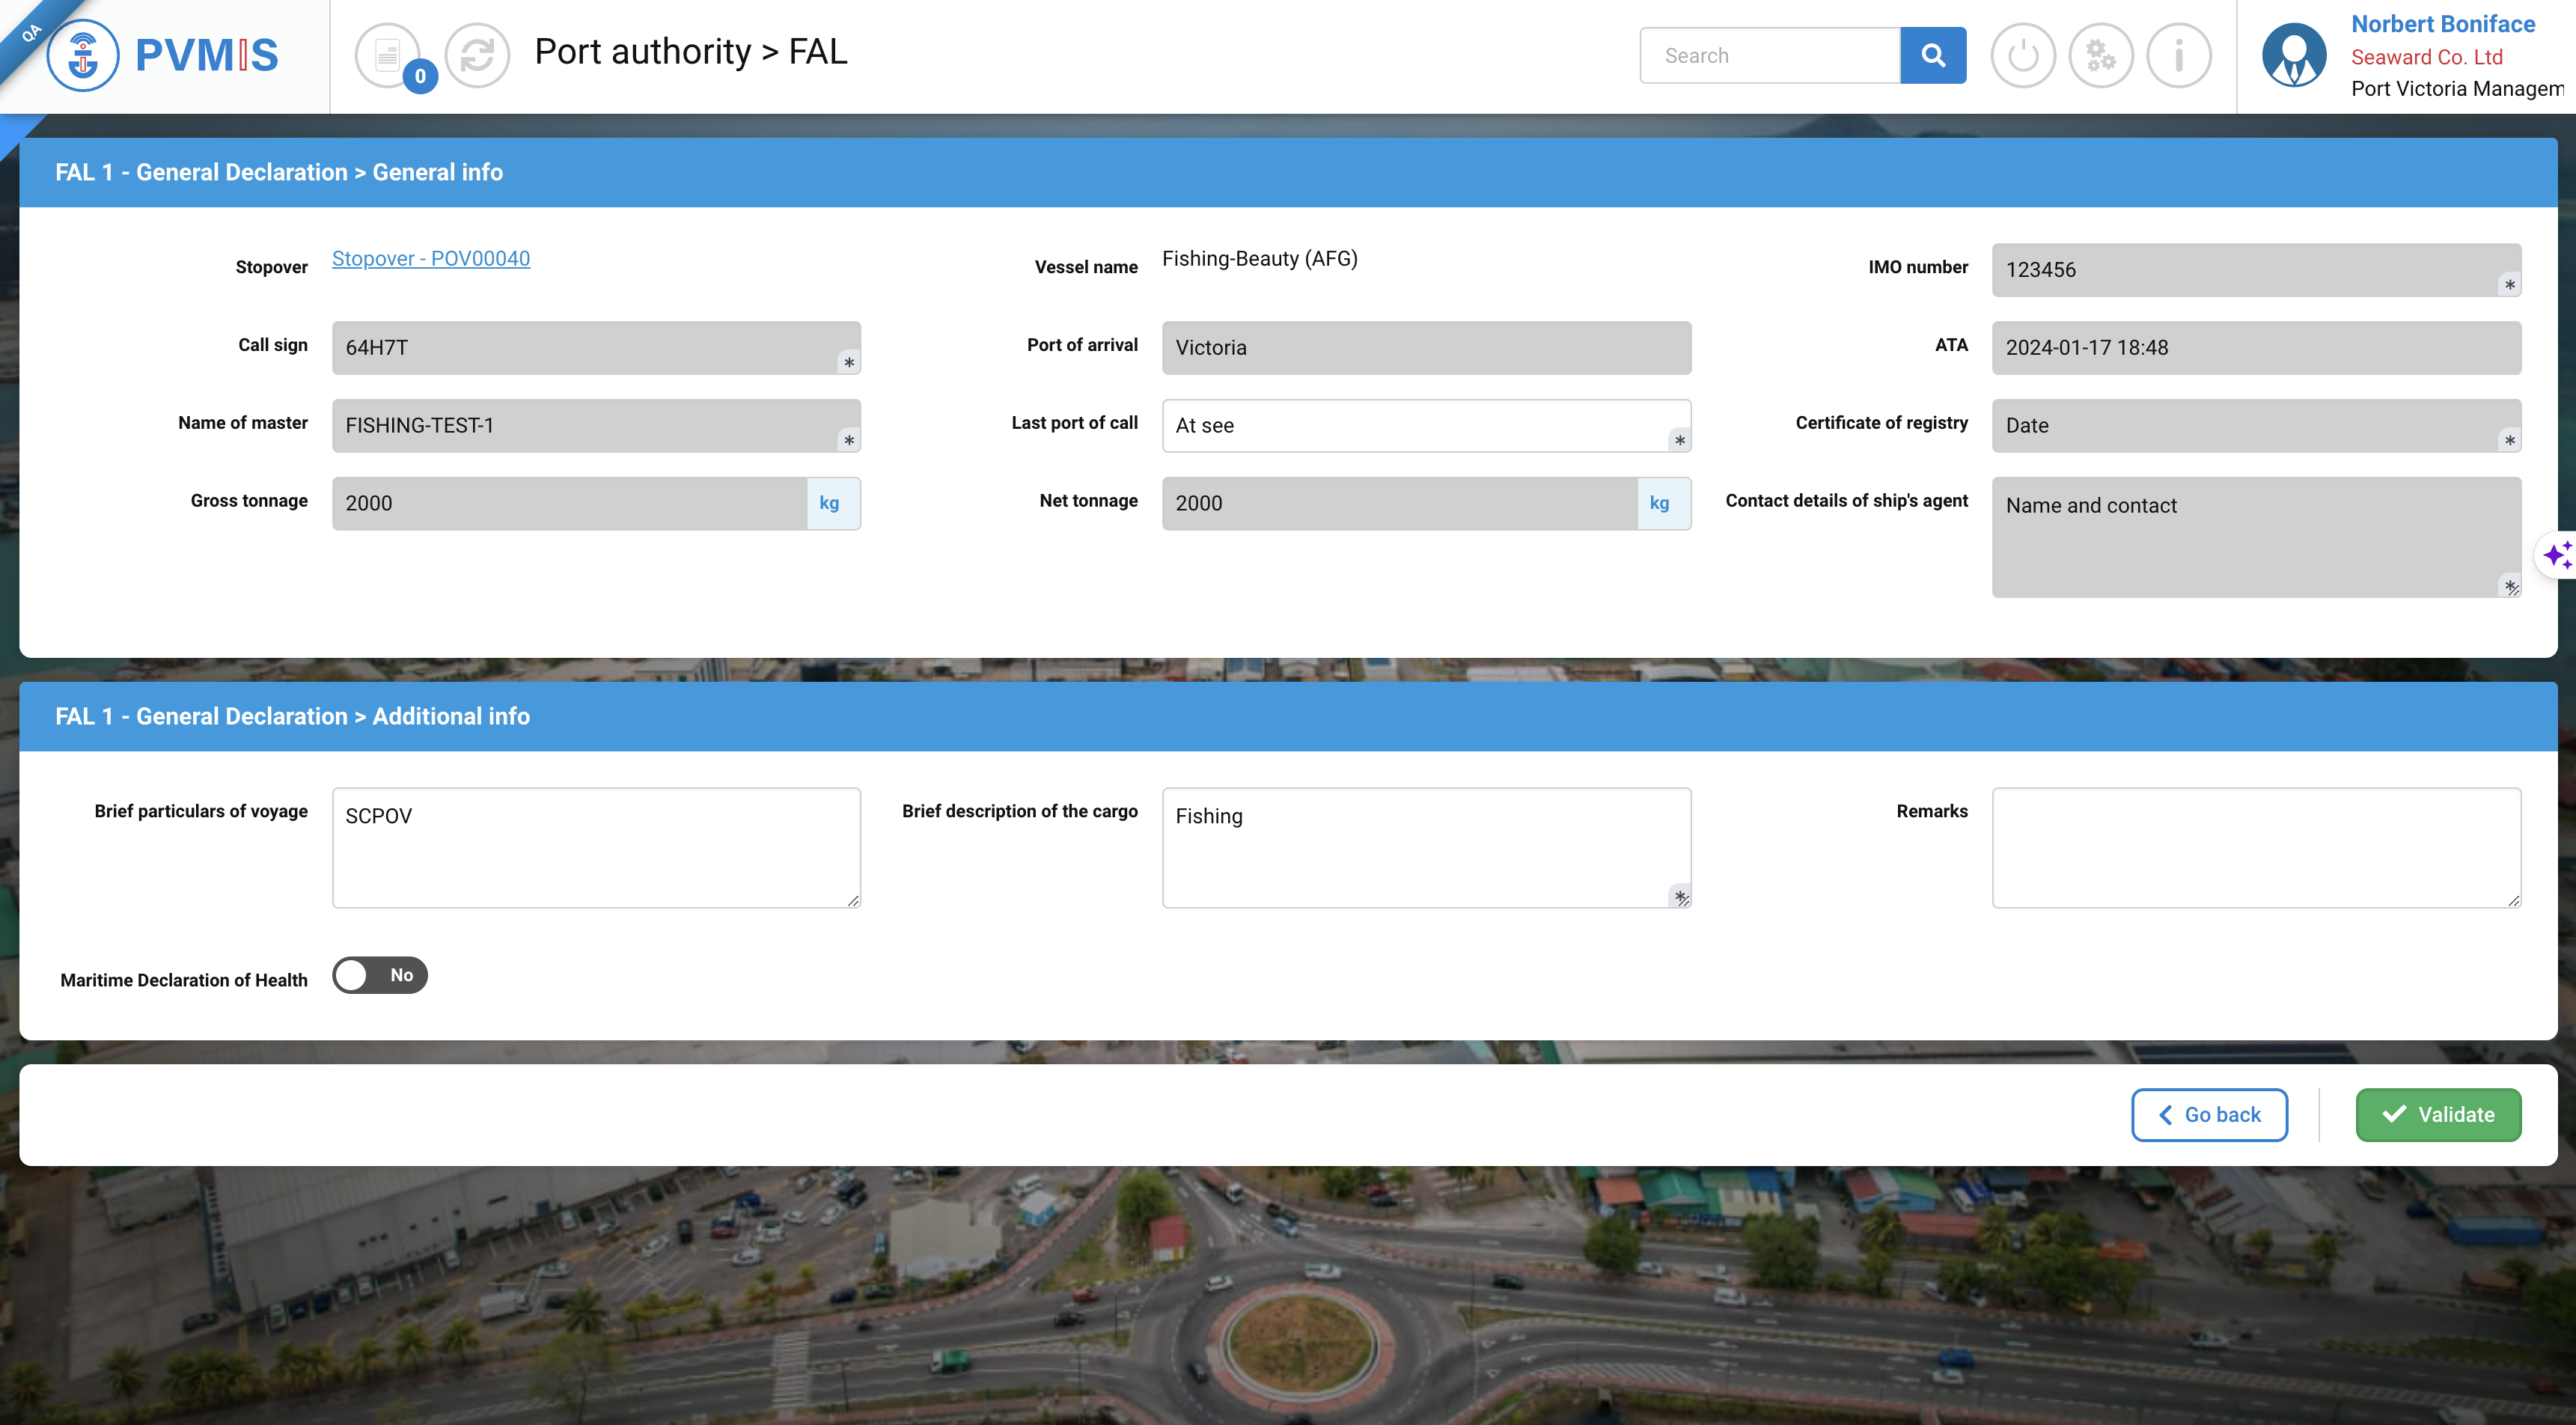Click the Norbert Boniface user name
Viewport: 2576px width, 1425px height.
pos(2442,24)
